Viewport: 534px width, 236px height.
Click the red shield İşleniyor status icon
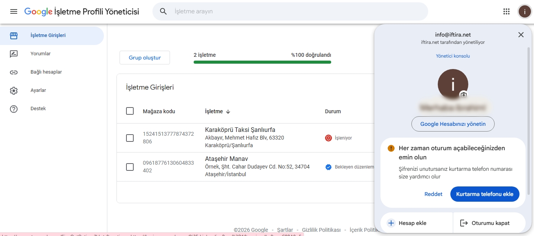pyautogui.click(x=328, y=138)
